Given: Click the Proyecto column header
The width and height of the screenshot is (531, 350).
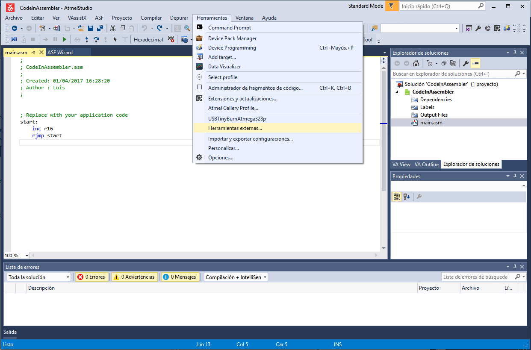Looking at the screenshot, I should tap(439, 288).
